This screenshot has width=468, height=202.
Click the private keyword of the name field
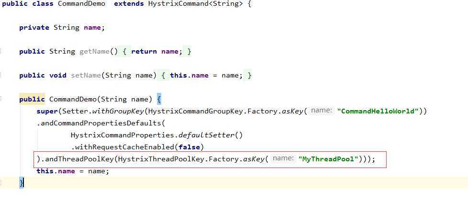(34, 27)
